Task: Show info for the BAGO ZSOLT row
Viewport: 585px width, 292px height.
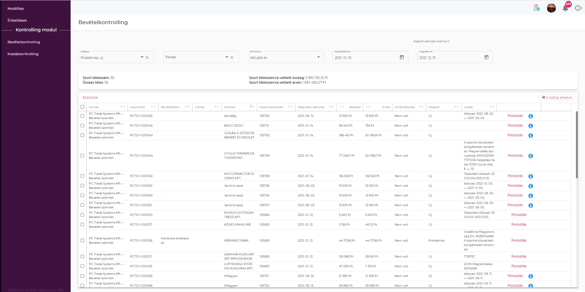Action: coord(530,126)
